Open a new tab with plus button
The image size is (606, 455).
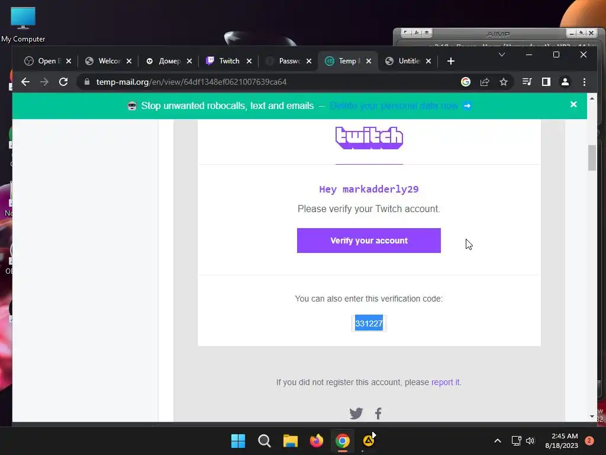[x=450, y=61]
